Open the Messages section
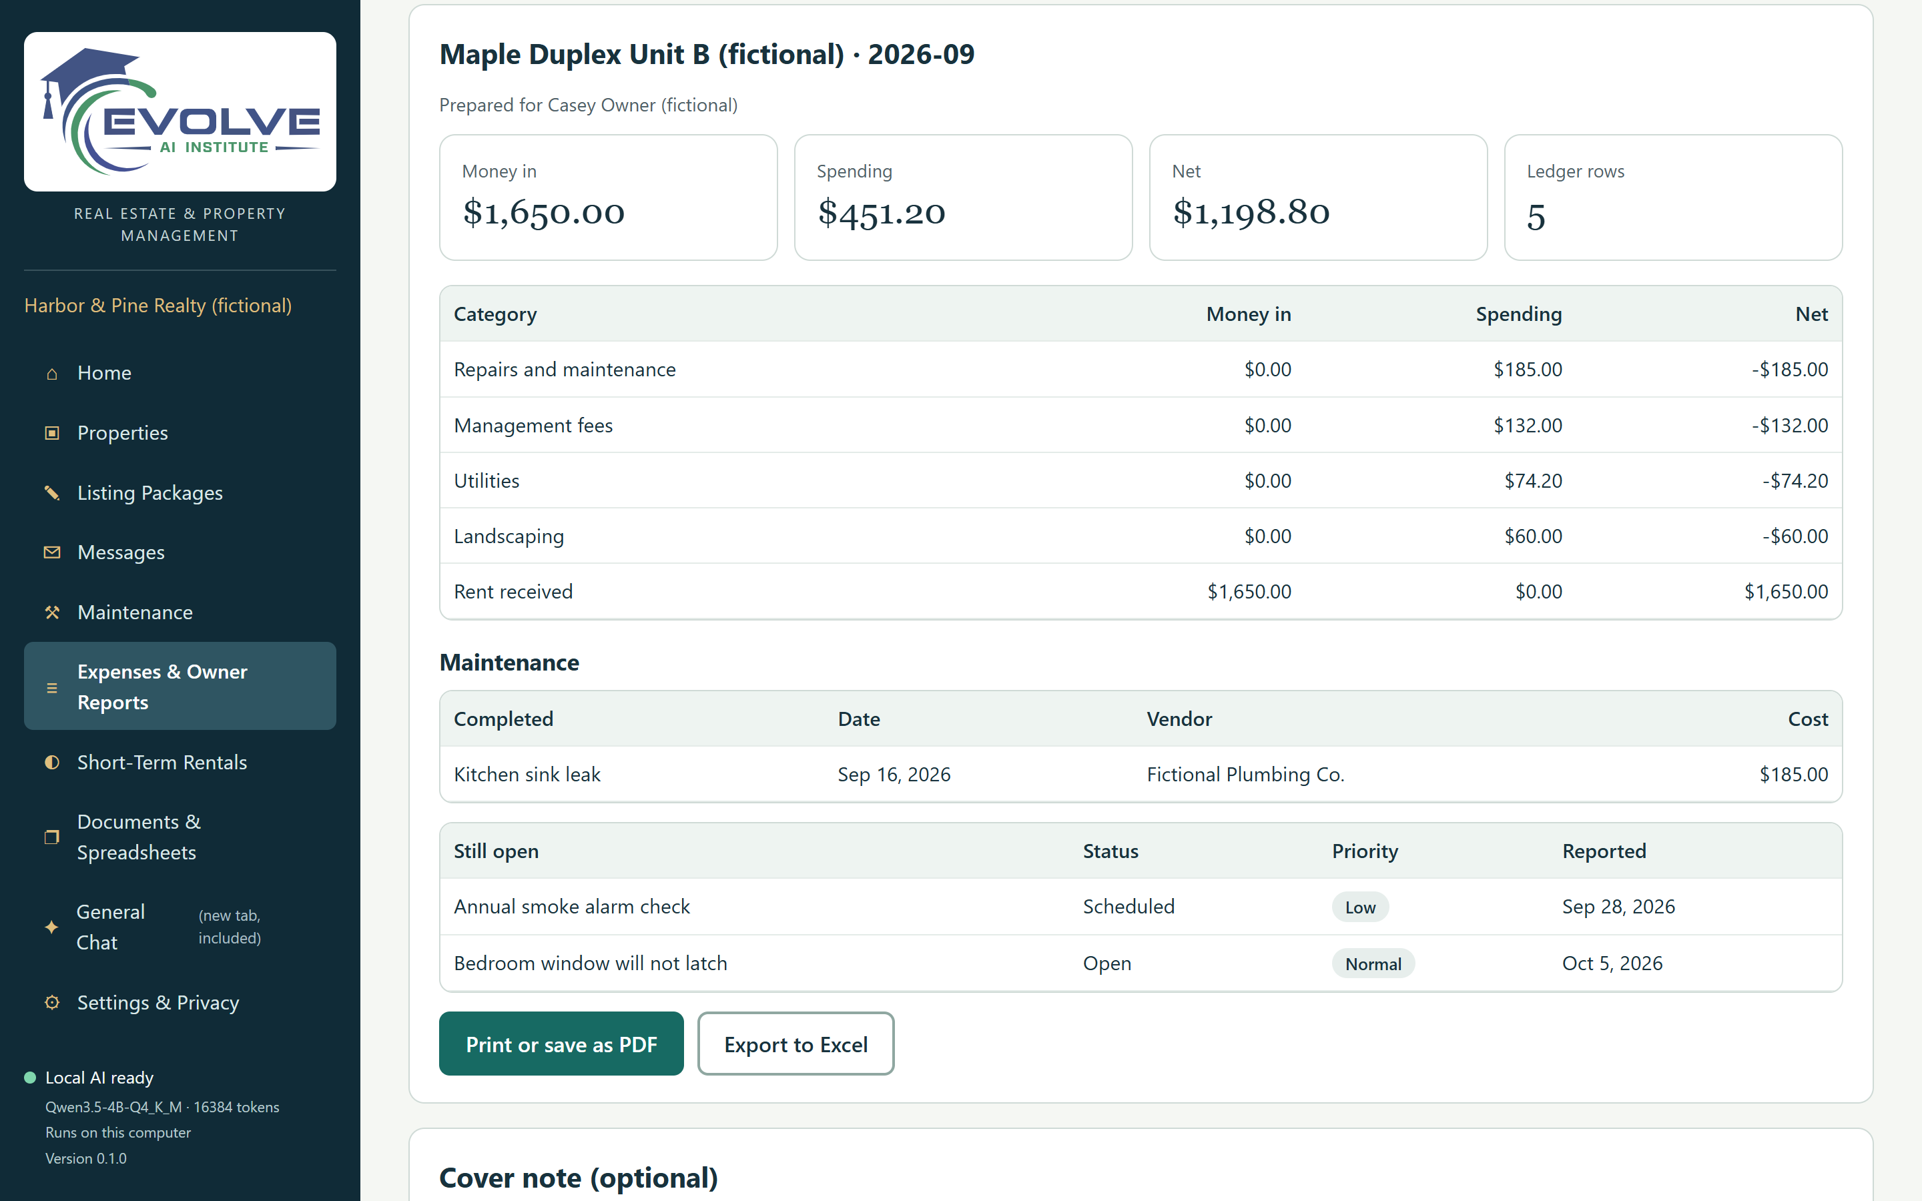 [x=180, y=553]
